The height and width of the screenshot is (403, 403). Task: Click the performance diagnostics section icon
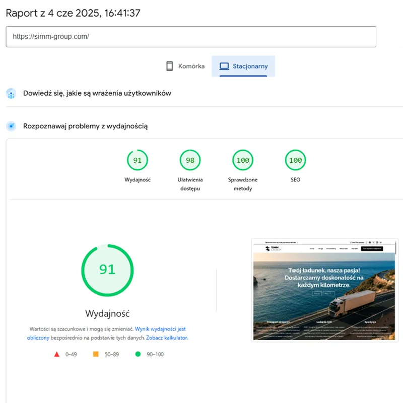[x=11, y=126]
